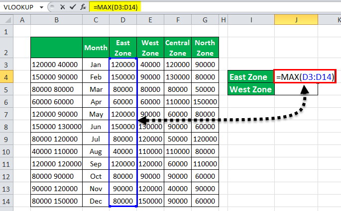Select West Zone Dec value 150000
This screenshot has width=341, height=211.
click(x=150, y=201)
